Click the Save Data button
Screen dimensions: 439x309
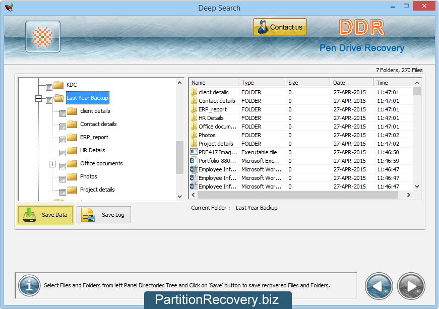pos(46,215)
